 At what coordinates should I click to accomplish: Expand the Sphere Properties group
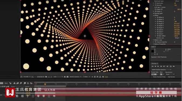154,44
